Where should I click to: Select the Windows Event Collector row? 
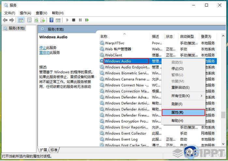click(x=158, y=133)
